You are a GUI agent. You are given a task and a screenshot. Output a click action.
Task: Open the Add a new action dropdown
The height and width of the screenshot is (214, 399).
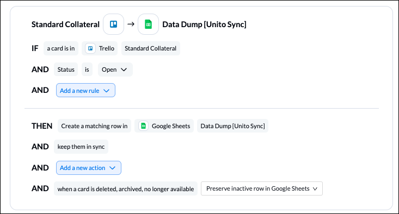click(89, 168)
